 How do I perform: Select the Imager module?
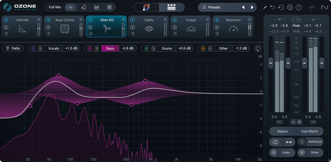(191, 26)
